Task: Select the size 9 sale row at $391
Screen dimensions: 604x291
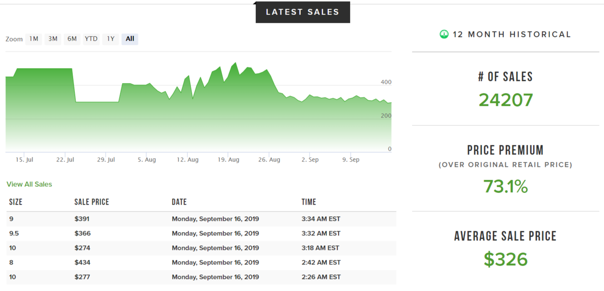Action: tap(201, 219)
